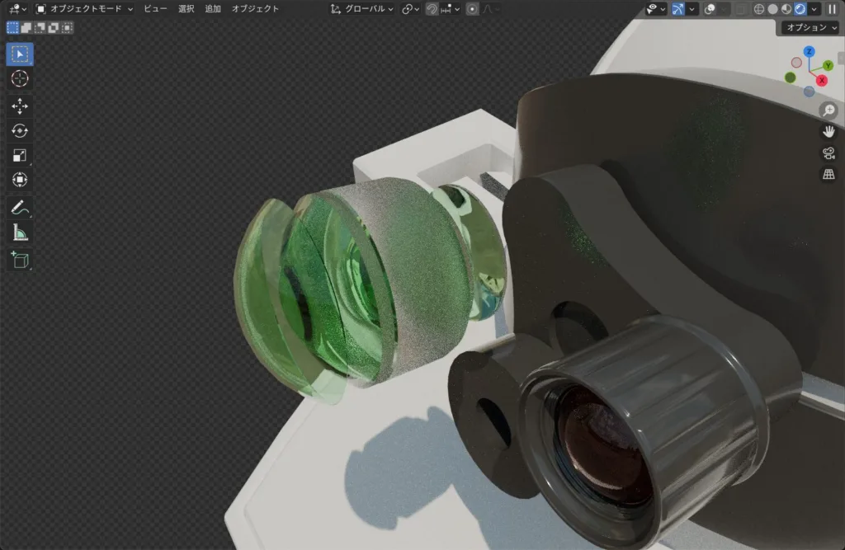Toggle gizmo visibility button
This screenshot has height=550, width=845.
pyautogui.click(x=677, y=9)
